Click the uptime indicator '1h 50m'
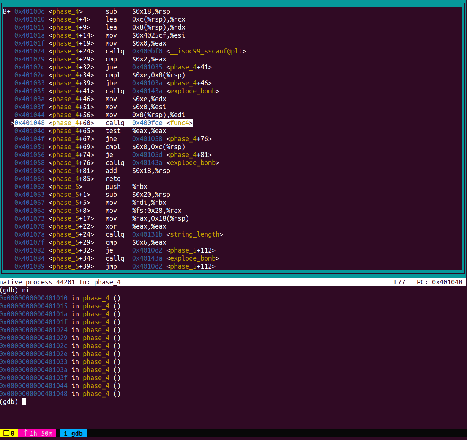The image size is (467, 440). point(38,433)
